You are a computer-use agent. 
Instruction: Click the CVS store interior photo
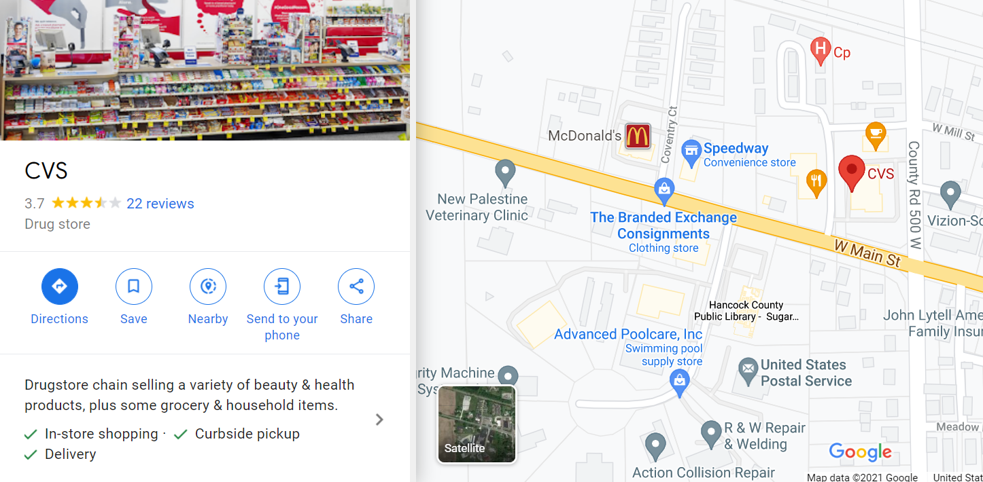tap(205, 70)
